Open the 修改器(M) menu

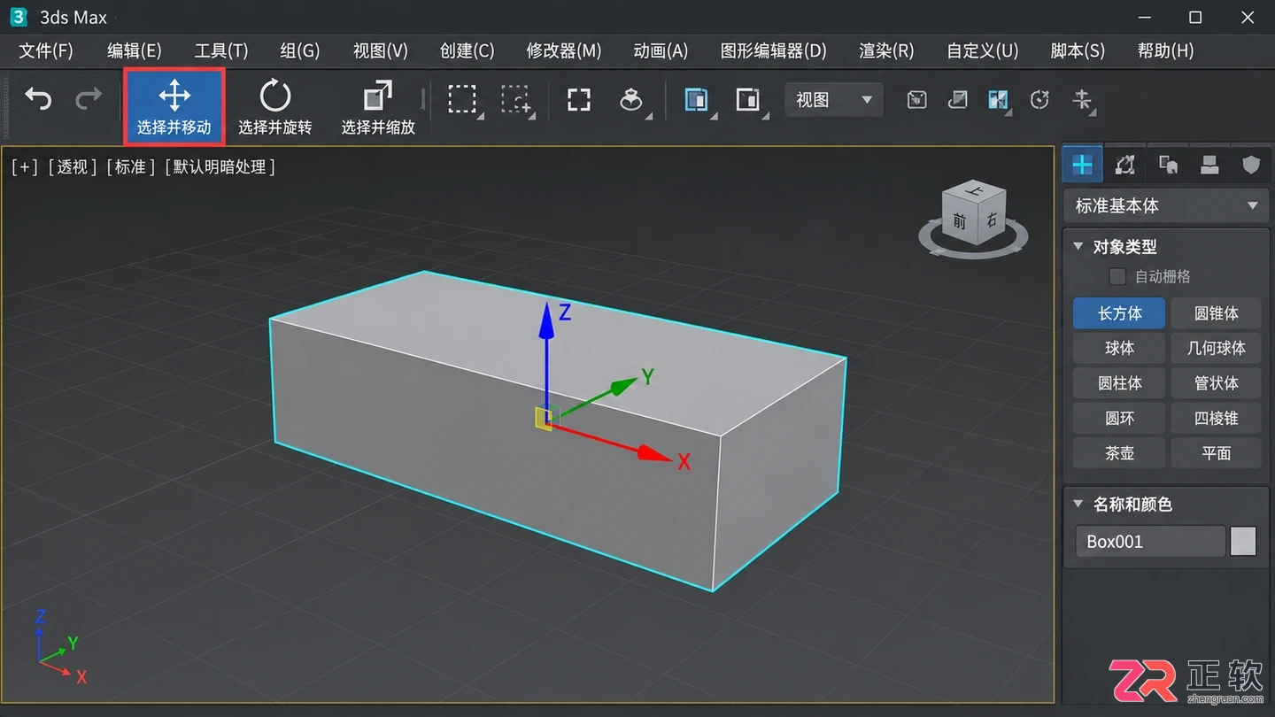564,50
